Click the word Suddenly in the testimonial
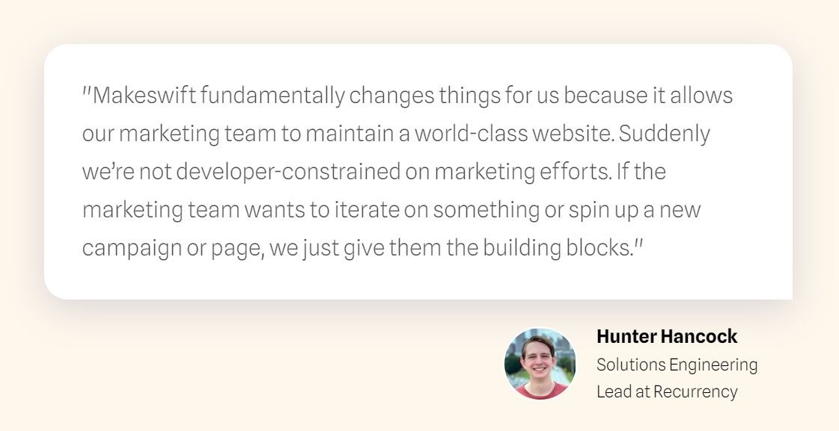The width and height of the screenshot is (839, 431). [664, 134]
